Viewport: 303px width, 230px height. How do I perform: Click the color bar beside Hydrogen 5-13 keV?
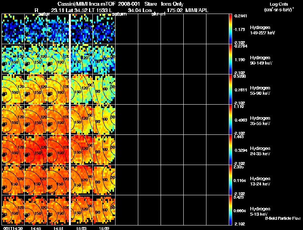coord(230,210)
